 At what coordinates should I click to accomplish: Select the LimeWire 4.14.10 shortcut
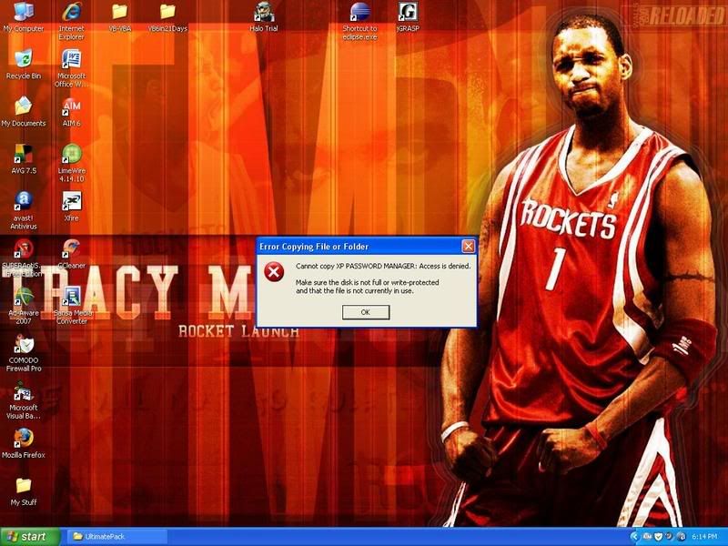click(71, 164)
